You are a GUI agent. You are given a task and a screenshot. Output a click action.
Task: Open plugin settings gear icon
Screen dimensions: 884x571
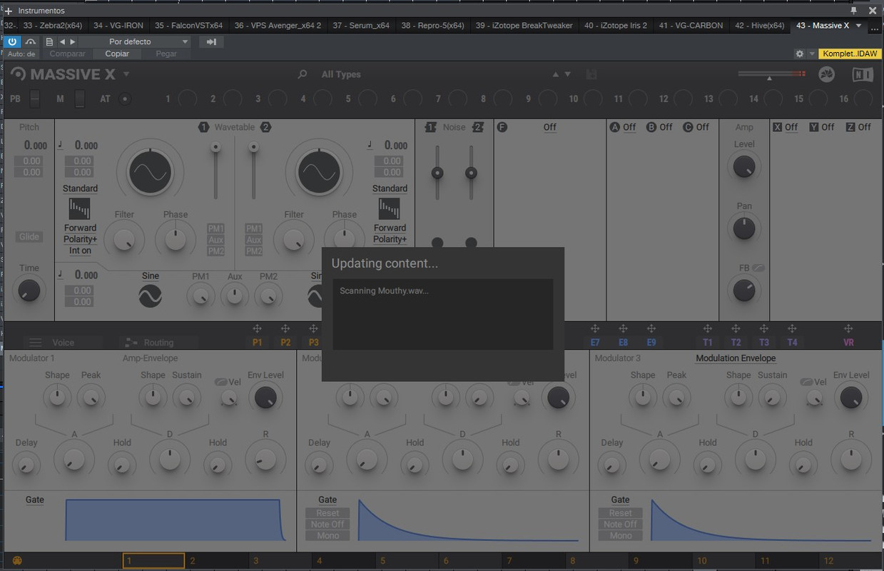[799, 54]
